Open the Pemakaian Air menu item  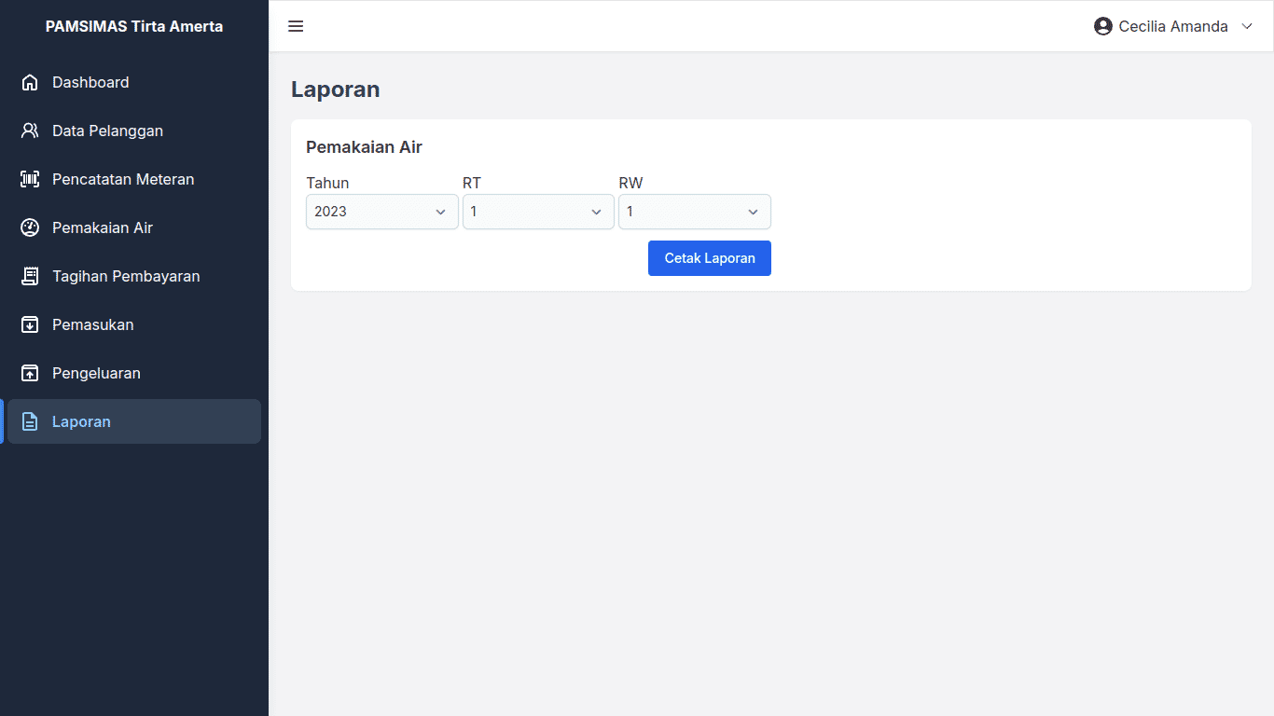(x=103, y=227)
